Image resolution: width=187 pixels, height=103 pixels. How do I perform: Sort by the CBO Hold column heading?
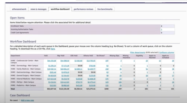point(74,56)
